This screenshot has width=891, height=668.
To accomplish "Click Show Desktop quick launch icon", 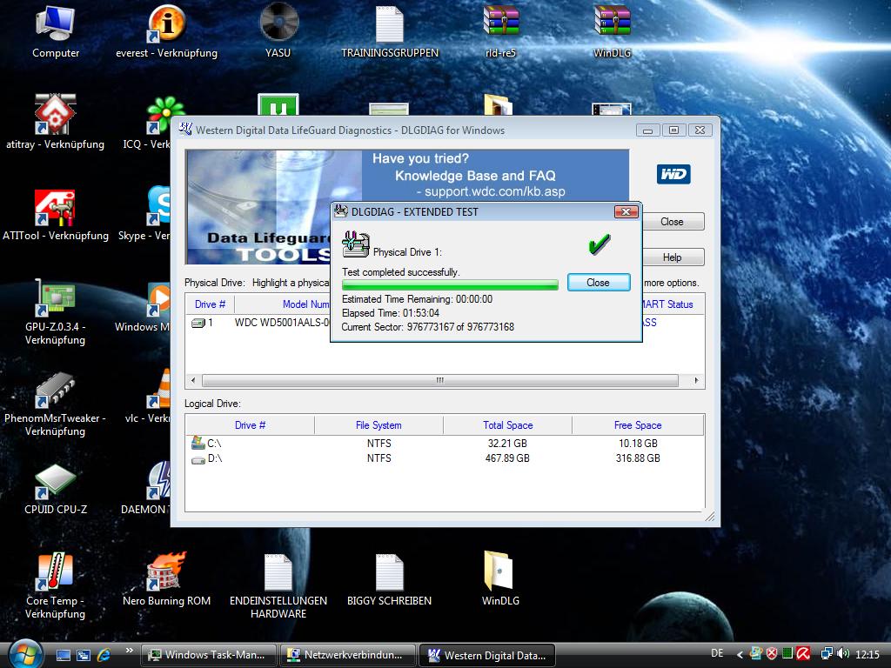I will (63, 655).
